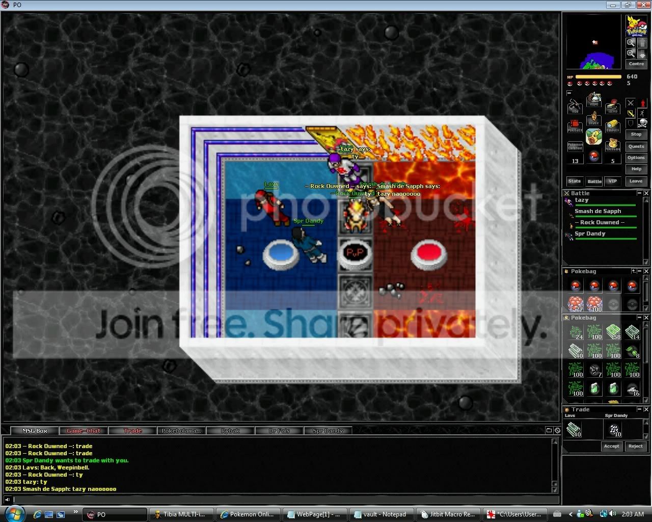Toggle the running figure chase mode
Viewport: 652px width, 522px height.
643,113
